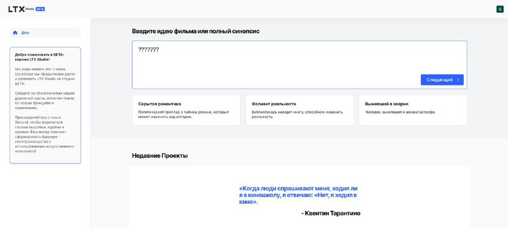Click the librarian book description text
The width and height of the screenshot is (508, 228).
[297, 115]
